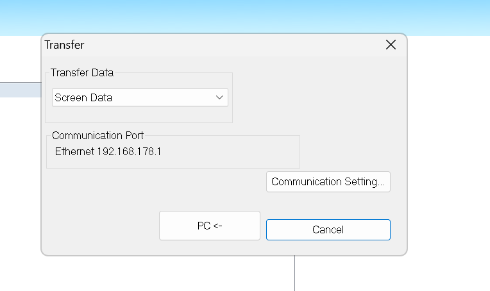Screen dimensions: 490x291
Task: Start upload with the PC <- button
Action: (210, 226)
